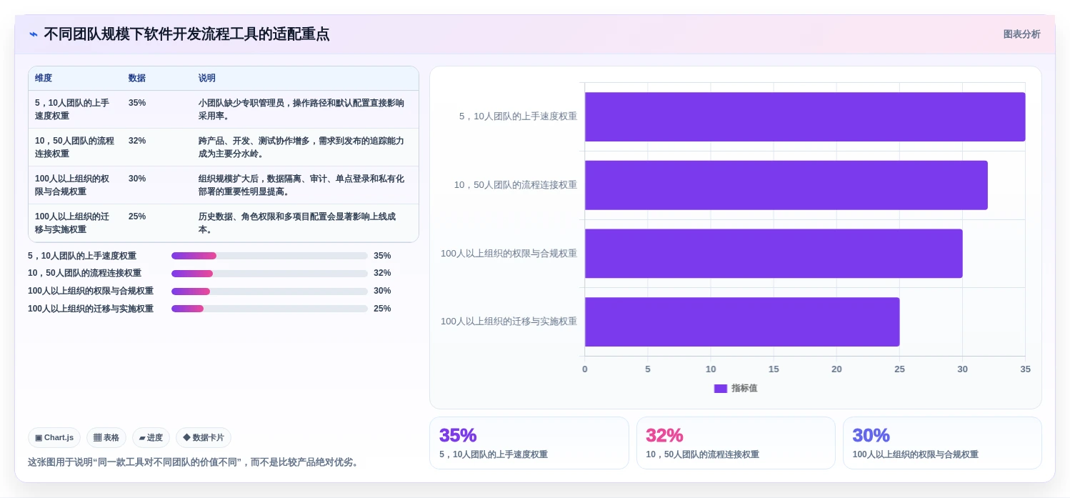1070x498 pixels.
Task: Click the 维度 column header
Action: (44, 78)
